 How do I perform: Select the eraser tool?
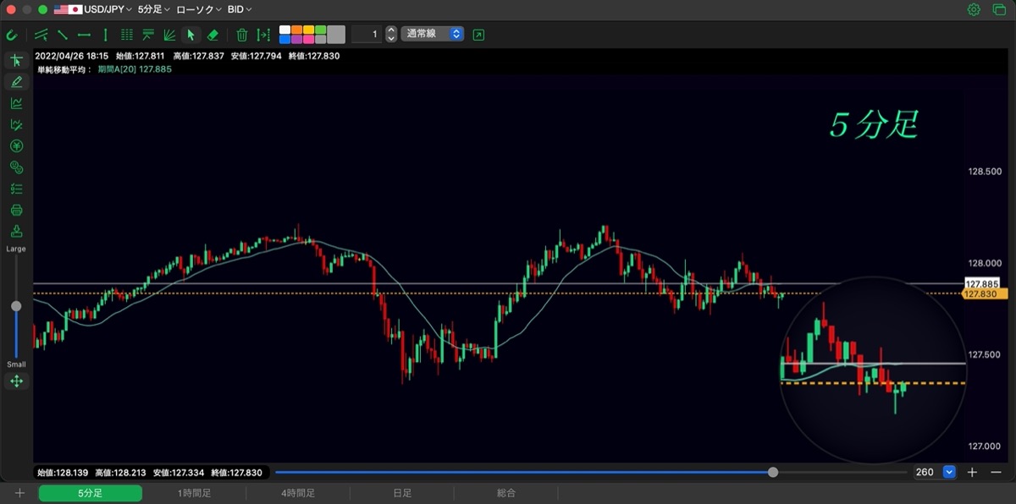coord(213,35)
